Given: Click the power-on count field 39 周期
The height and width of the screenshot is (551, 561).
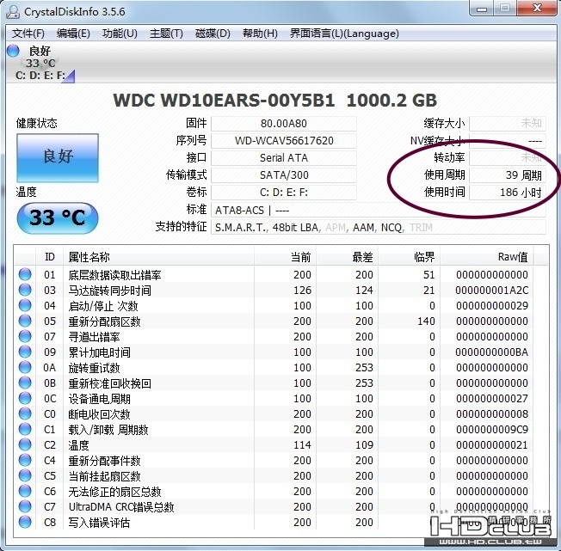Looking at the screenshot, I should (x=508, y=175).
